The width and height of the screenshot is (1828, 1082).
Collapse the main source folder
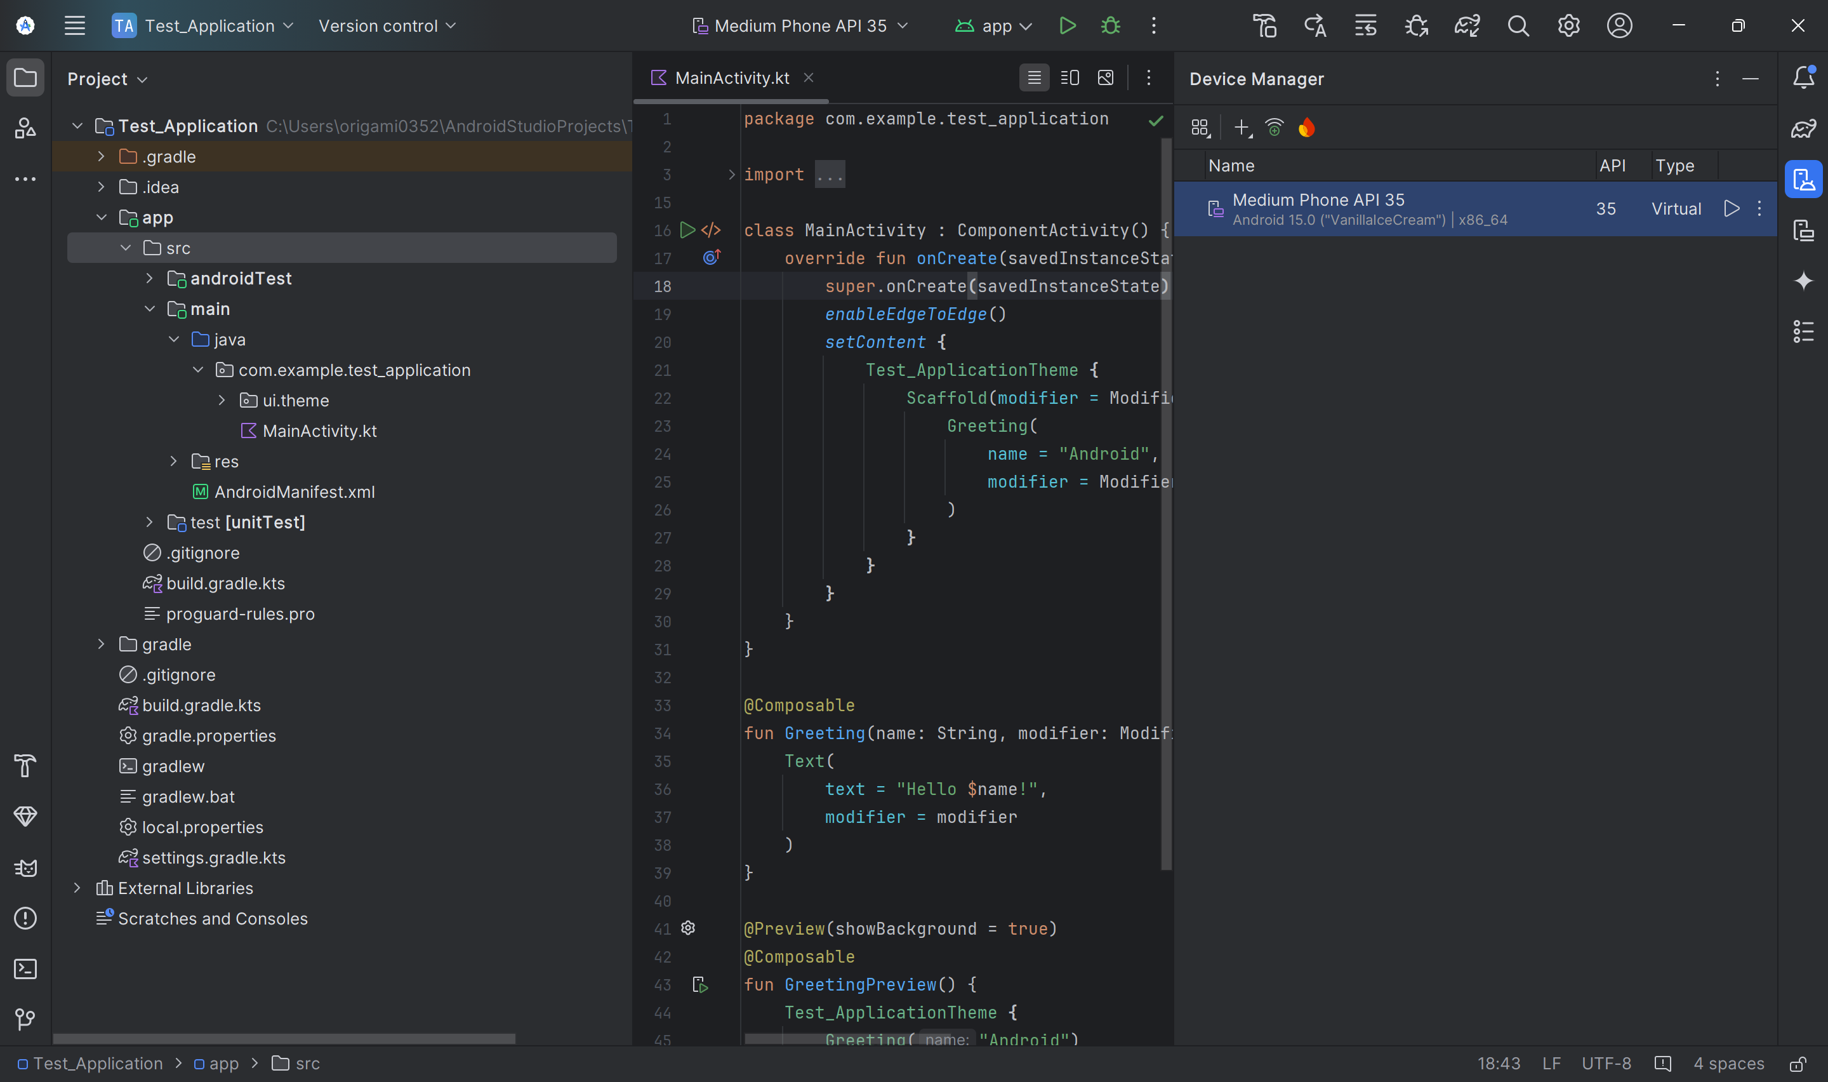(x=149, y=309)
